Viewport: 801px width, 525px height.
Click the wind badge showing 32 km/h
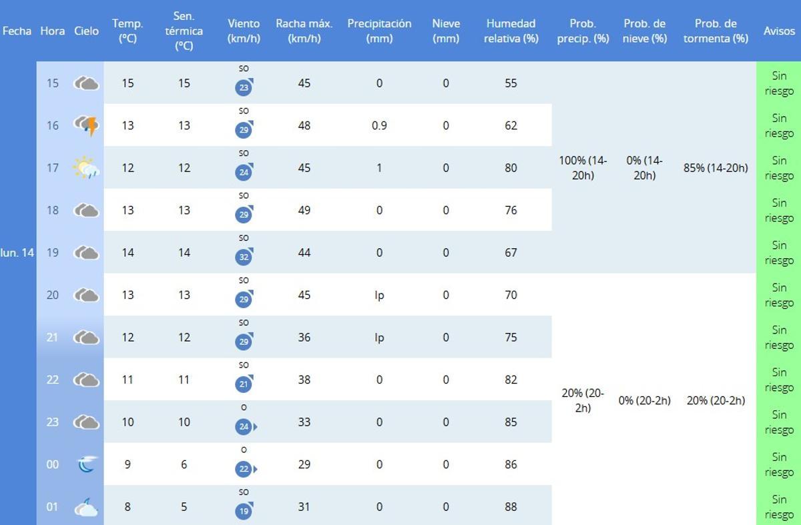(x=244, y=257)
